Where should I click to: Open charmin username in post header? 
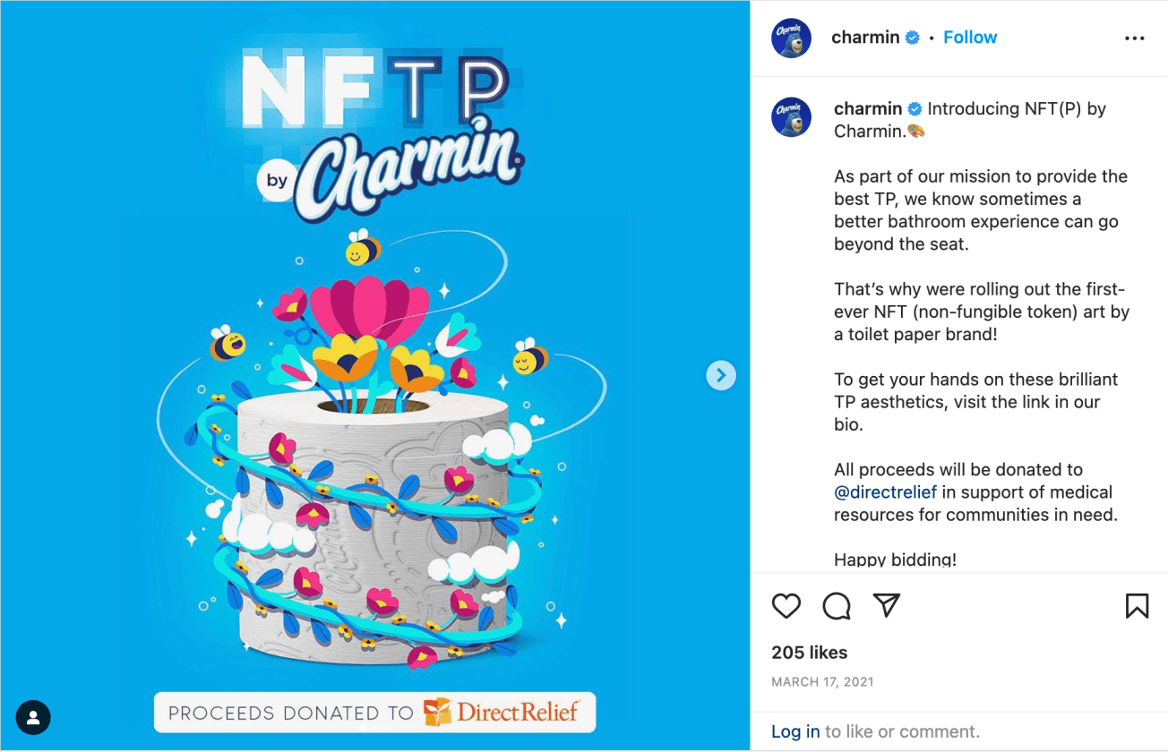click(x=865, y=38)
